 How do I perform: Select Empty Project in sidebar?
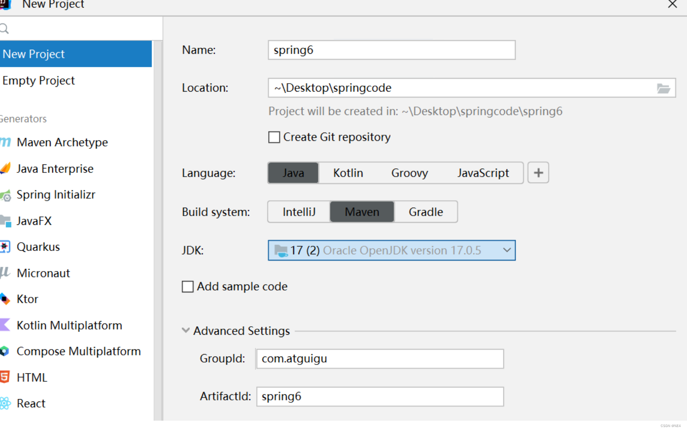click(76, 80)
